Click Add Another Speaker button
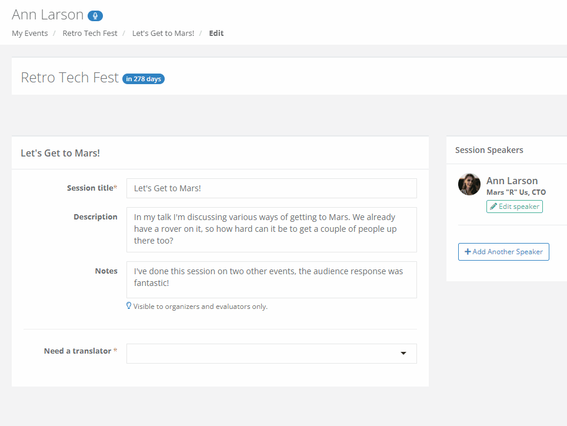The width and height of the screenshot is (567, 426). (503, 252)
